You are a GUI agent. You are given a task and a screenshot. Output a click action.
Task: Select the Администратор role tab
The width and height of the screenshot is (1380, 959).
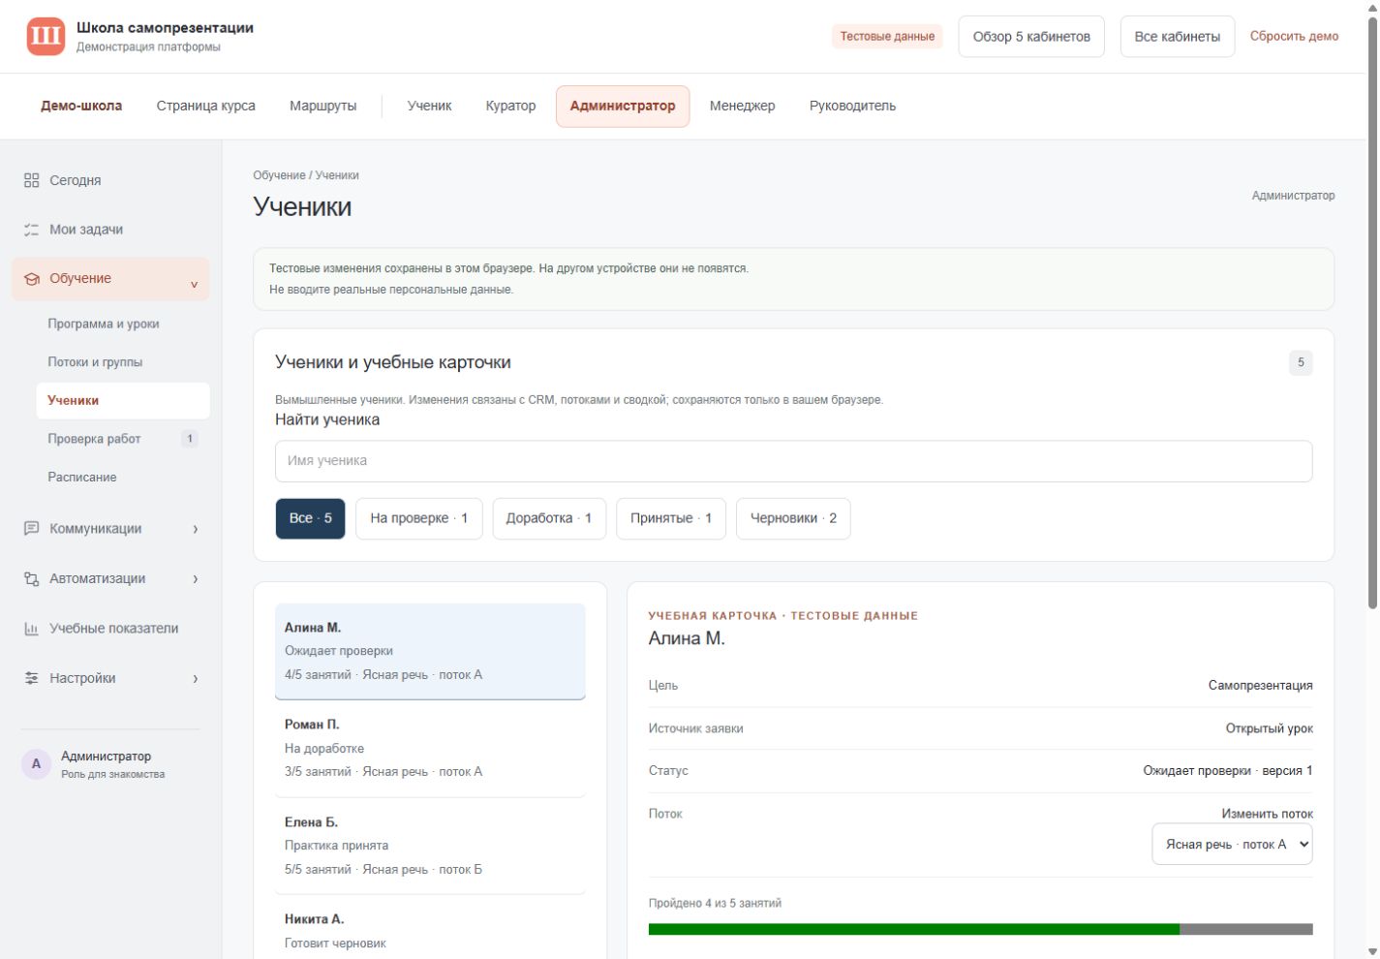coord(623,106)
